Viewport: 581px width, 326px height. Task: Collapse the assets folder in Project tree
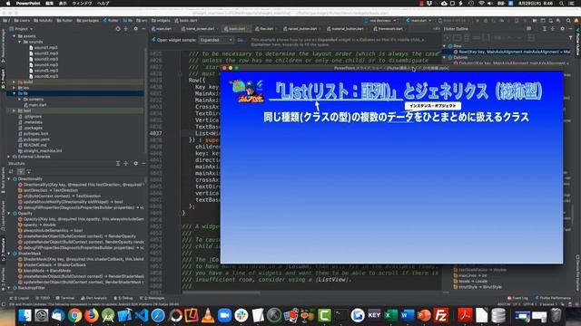pos(15,36)
